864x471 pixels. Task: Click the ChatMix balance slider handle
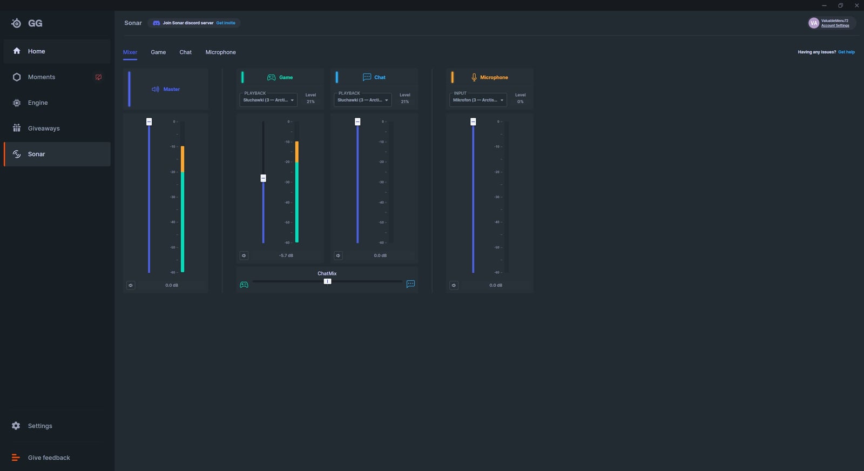tap(327, 281)
